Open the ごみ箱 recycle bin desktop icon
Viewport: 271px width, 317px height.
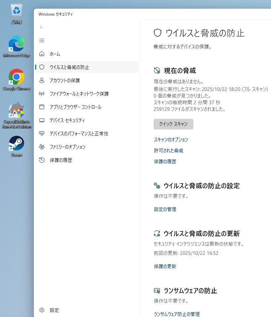pos(16,14)
